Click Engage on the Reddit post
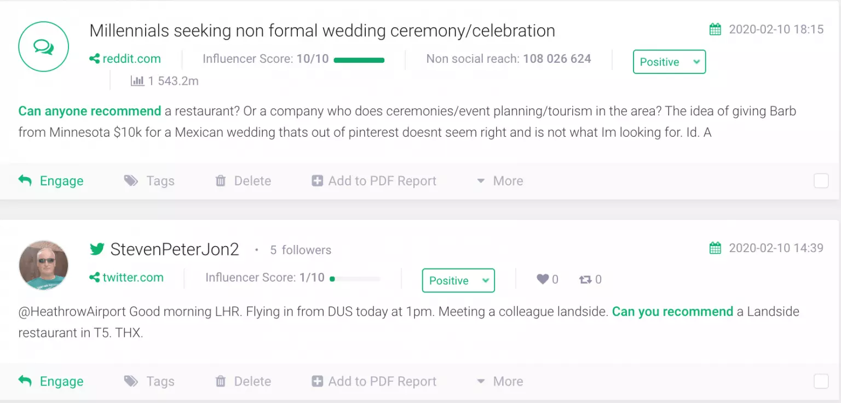Viewport: 841px width, 403px height. coord(51,181)
